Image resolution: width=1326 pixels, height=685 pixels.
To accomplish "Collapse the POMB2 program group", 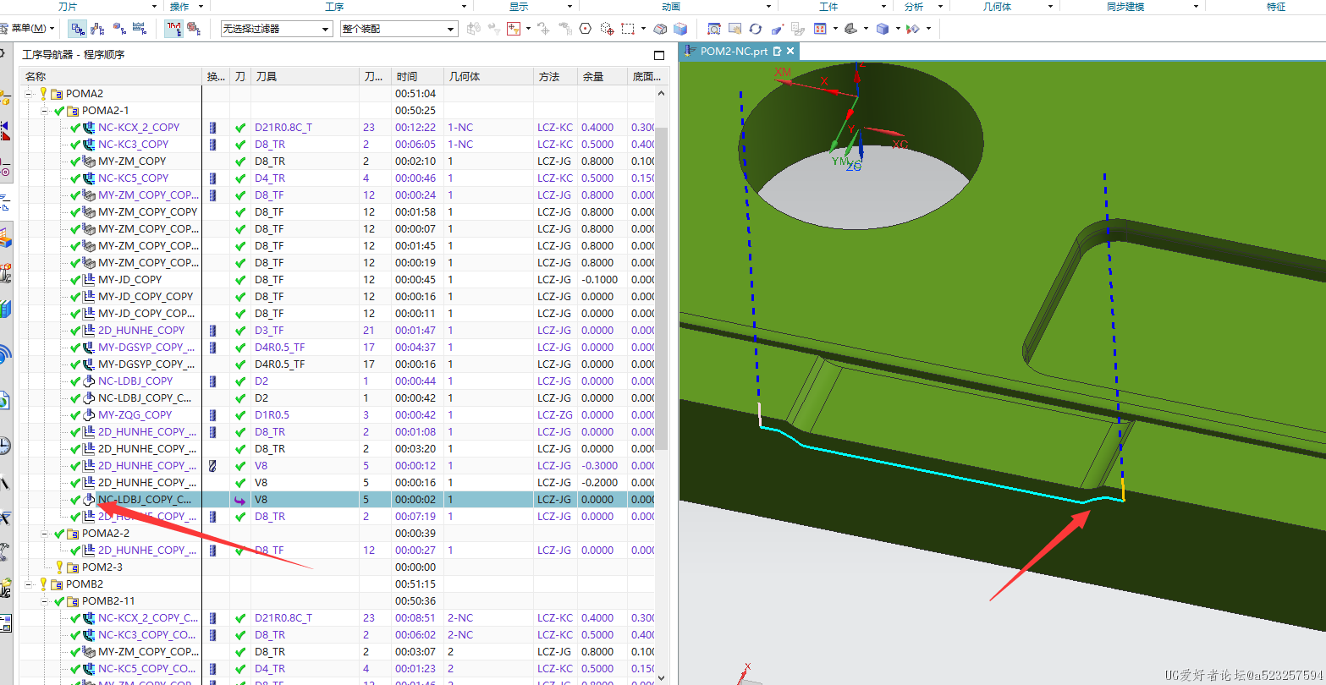I will click(28, 584).
